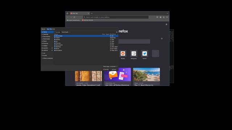The image size is (232, 130).
Task: Click the empty shortcut tile after Twitter
Action: tap(156, 53)
